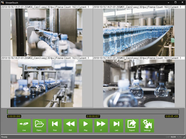Screen dimensions: 186x139
Task: Click start time 0:00:00.000 readout
Action: point(14,116)
